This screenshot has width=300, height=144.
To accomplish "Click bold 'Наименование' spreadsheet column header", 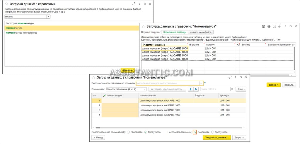I will (x=154, y=45).
